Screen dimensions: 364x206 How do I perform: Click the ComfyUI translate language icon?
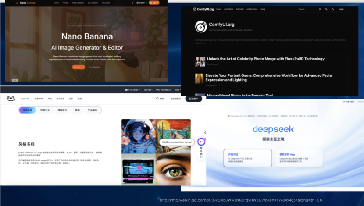click(326, 9)
